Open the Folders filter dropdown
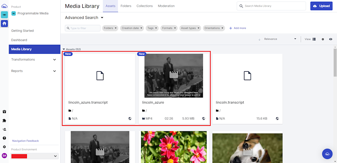This screenshot has height=163, width=337. [x=110, y=28]
